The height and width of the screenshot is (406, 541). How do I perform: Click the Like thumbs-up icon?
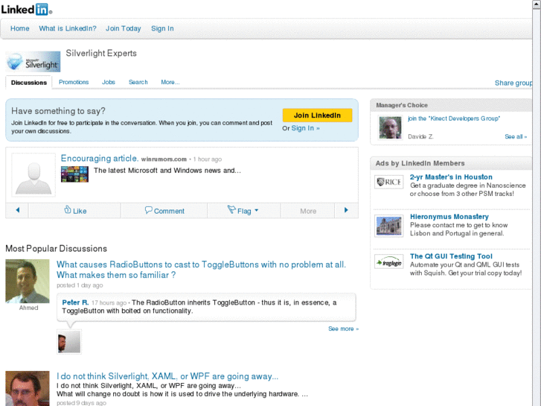(68, 210)
